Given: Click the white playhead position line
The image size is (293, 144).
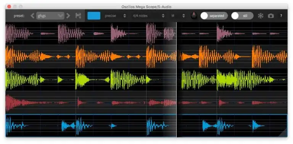Looking at the screenshot, I should 176,80.
